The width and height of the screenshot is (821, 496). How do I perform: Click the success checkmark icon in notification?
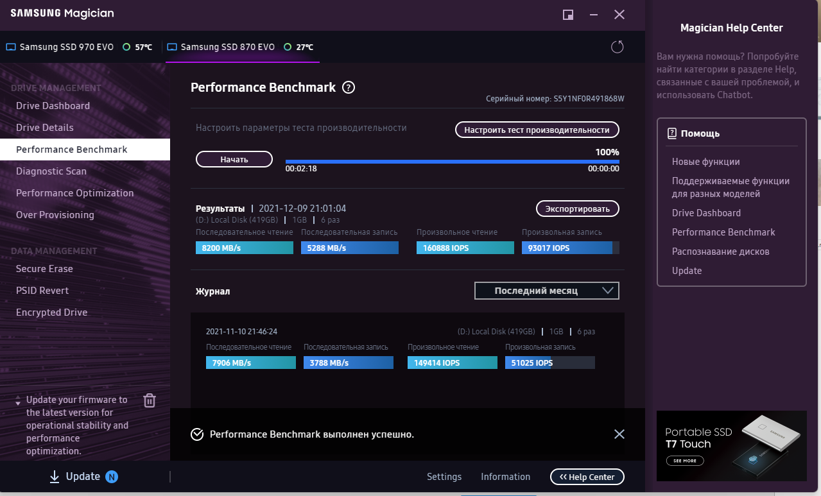coord(197,434)
